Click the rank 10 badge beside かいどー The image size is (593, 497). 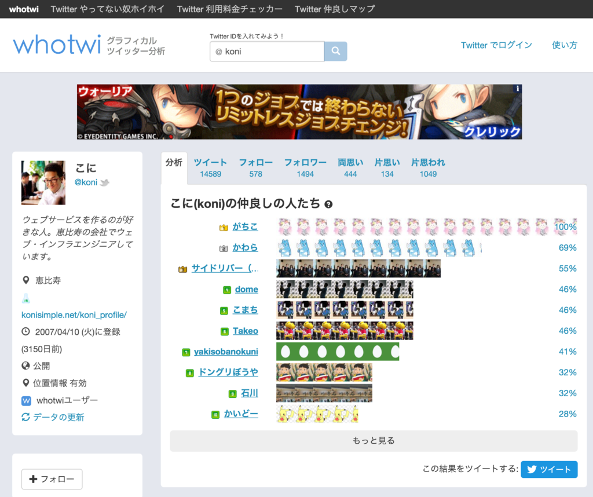215,415
